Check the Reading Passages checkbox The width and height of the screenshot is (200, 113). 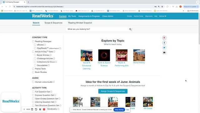tap(33, 41)
